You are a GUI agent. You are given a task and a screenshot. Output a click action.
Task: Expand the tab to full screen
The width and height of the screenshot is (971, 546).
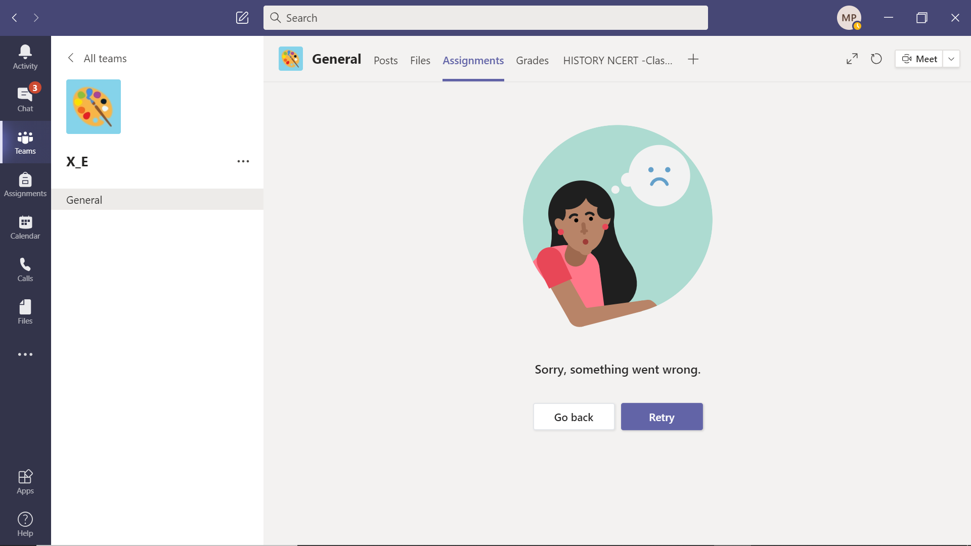pyautogui.click(x=852, y=59)
